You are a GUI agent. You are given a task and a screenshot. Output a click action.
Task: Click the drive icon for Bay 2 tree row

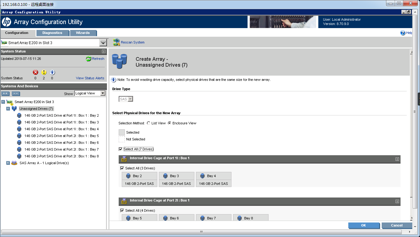pos(19,115)
